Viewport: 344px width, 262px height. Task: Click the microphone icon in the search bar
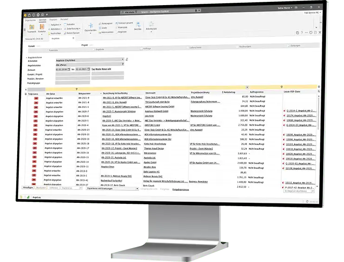(196, 10)
